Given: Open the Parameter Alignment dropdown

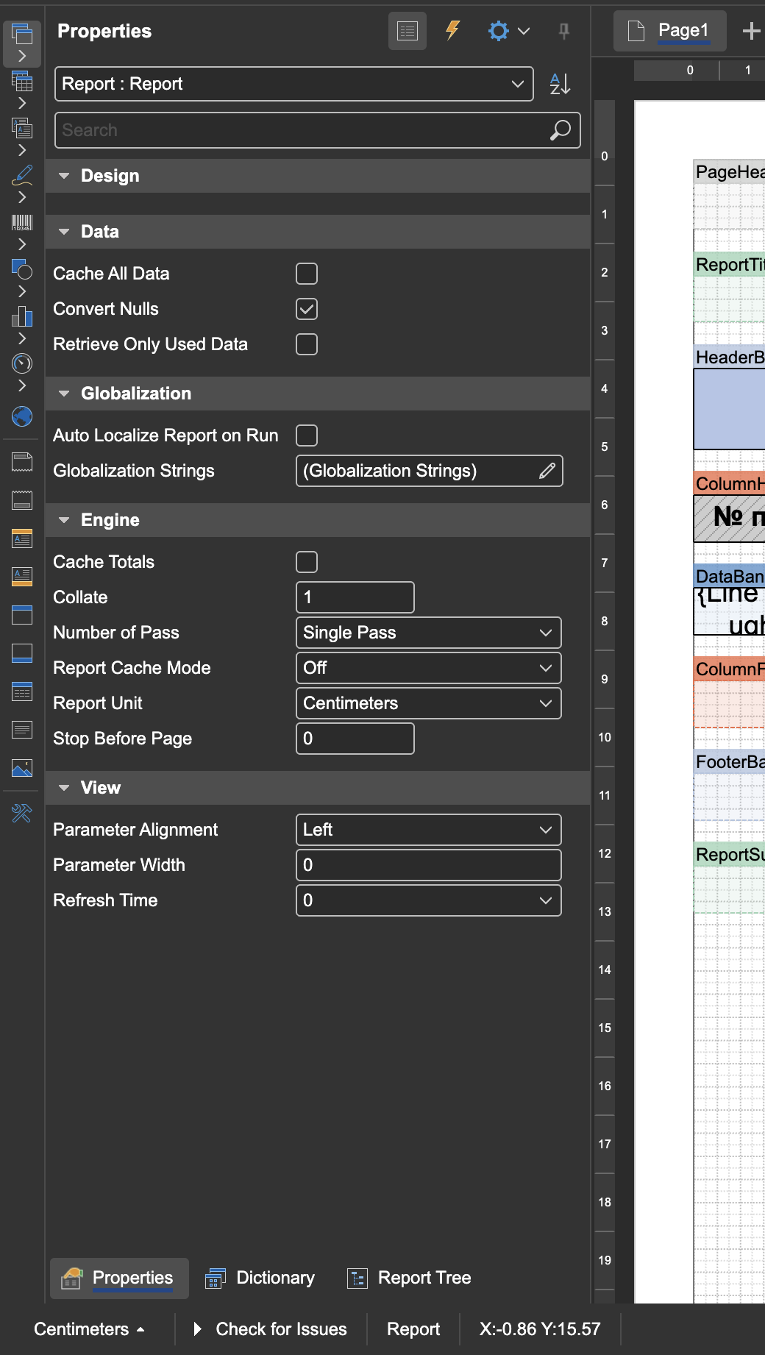Looking at the screenshot, I should [429, 830].
